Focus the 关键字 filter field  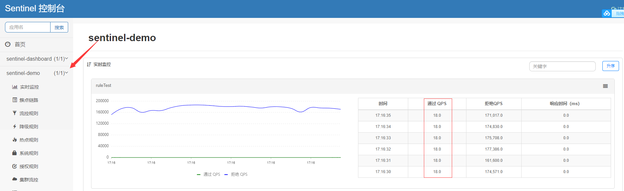click(x=562, y=66)
